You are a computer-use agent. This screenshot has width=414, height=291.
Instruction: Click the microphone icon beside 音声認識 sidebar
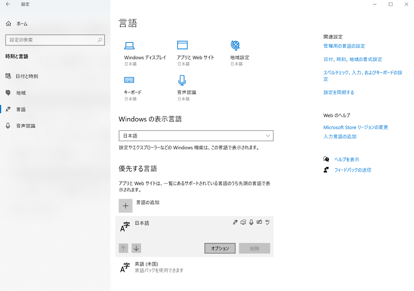tap(8, 126)
